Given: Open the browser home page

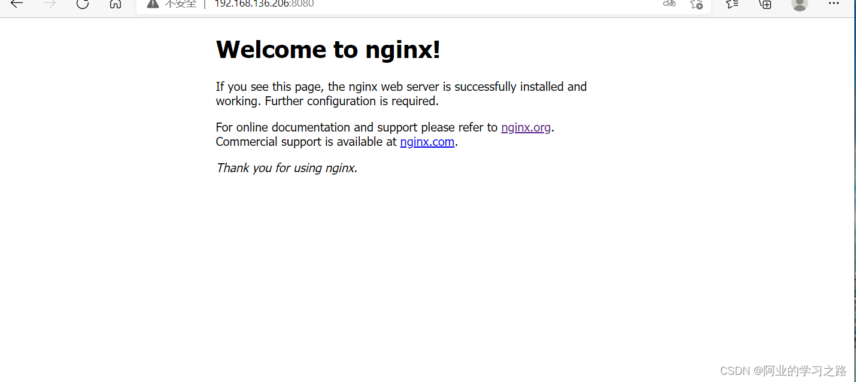Looking at the screenshot, I should tap(116, 4).
